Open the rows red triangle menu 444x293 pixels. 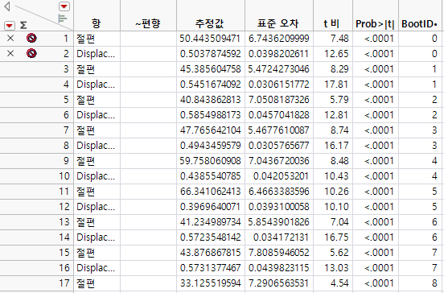[x=9, y=26]
